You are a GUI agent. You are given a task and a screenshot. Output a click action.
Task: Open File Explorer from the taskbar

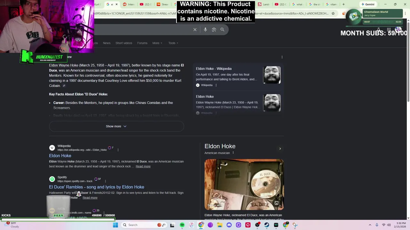point(219,225)
